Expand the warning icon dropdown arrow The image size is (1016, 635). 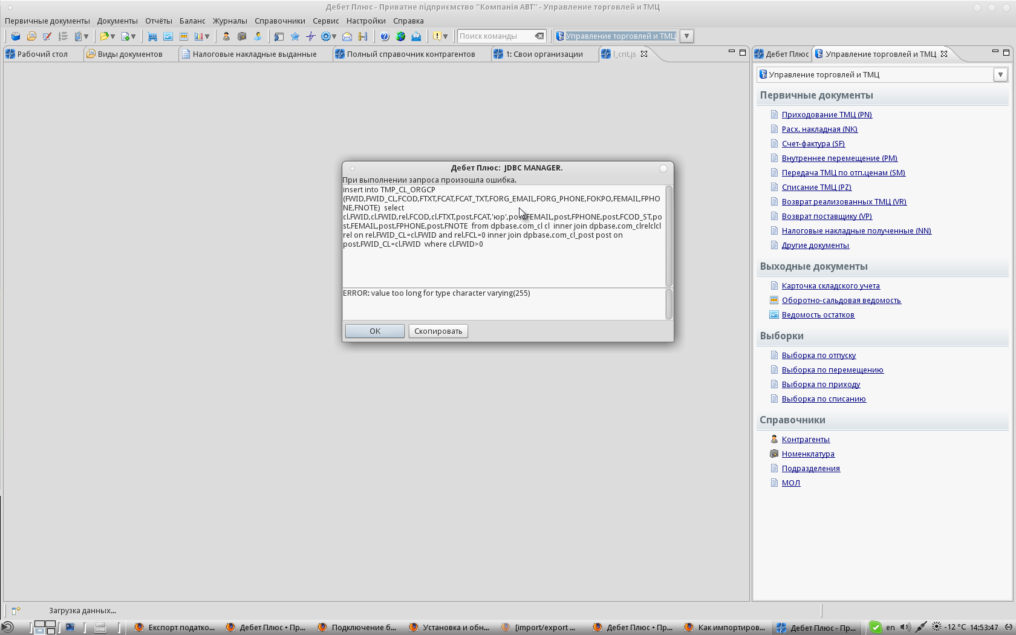pyautogui.click(x=445, y=36)
